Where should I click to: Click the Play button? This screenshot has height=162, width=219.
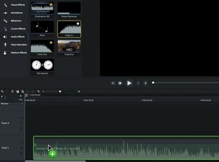click(129, 83)
